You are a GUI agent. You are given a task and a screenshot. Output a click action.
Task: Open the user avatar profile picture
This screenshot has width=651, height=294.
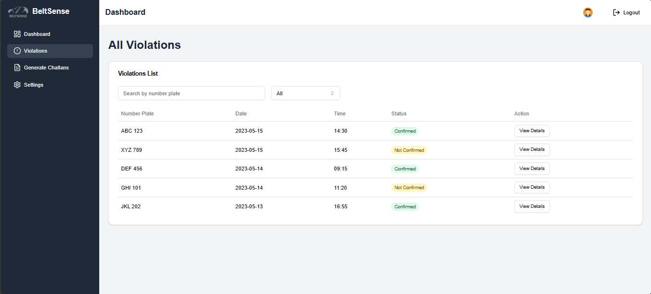click(x=588, y=12)
